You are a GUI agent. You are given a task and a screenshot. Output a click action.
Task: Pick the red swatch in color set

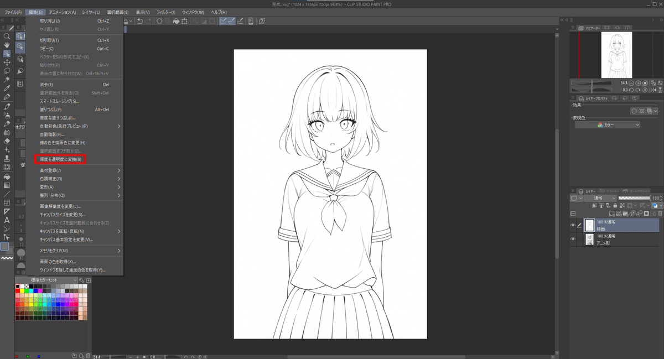click(18, 291)
